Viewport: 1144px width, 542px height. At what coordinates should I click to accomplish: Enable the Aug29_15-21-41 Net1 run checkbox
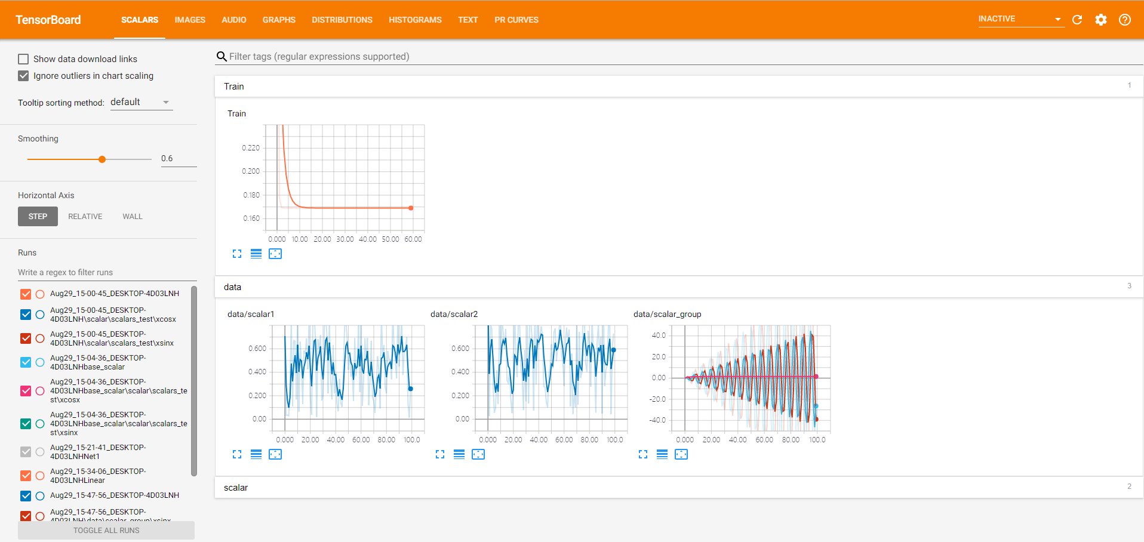(x=26, y=452)
